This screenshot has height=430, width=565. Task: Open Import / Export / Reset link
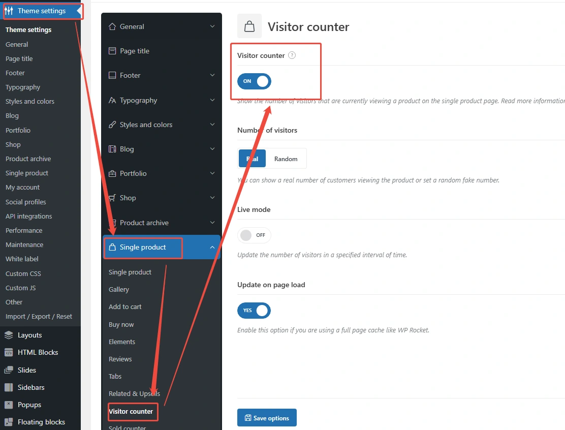[39, 316]
